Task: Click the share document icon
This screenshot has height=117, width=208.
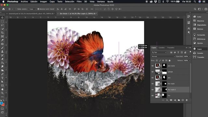Action: 206,9
